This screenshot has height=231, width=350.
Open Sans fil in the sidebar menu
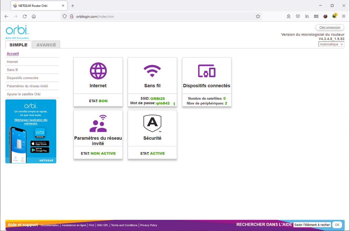click(x=12, y=70)
